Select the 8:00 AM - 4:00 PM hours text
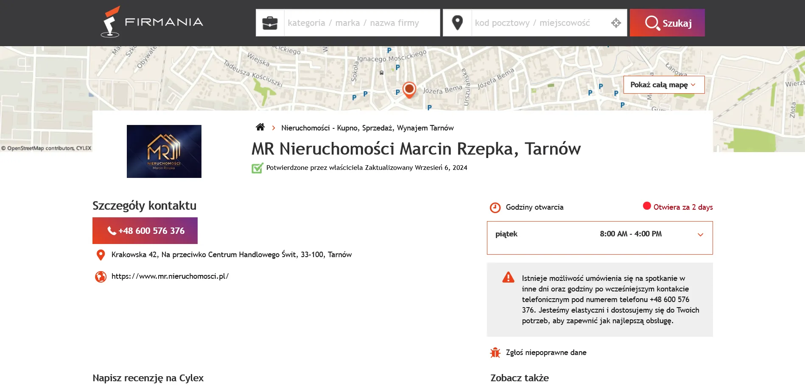Image resolution: width=805 pixels, height=391 pixels. pyautogui.click(x=631, y=234)
